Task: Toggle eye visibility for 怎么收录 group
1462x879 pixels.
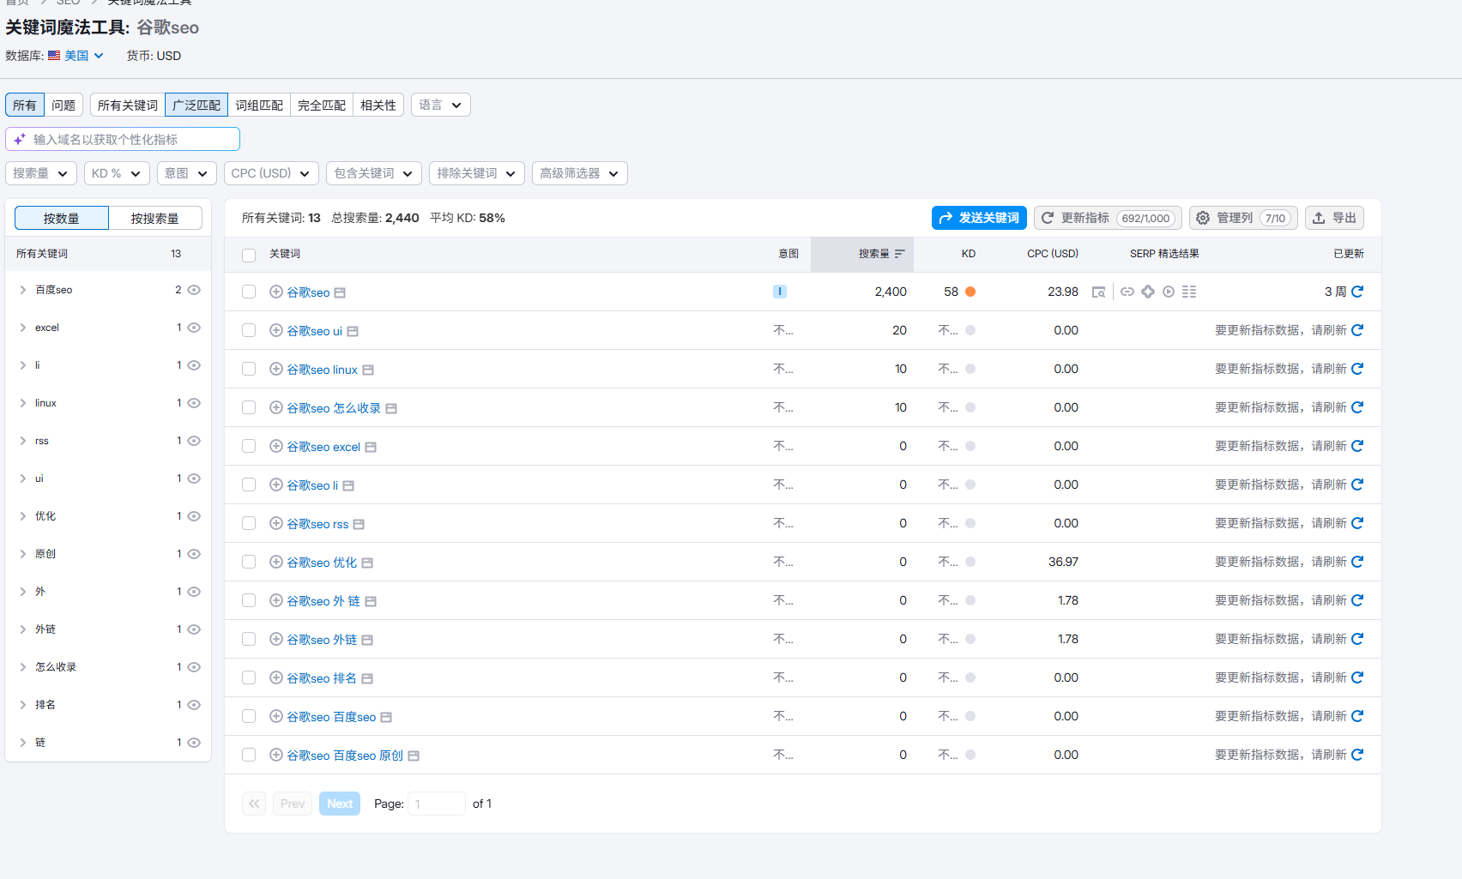Action: tap(194, 667)
